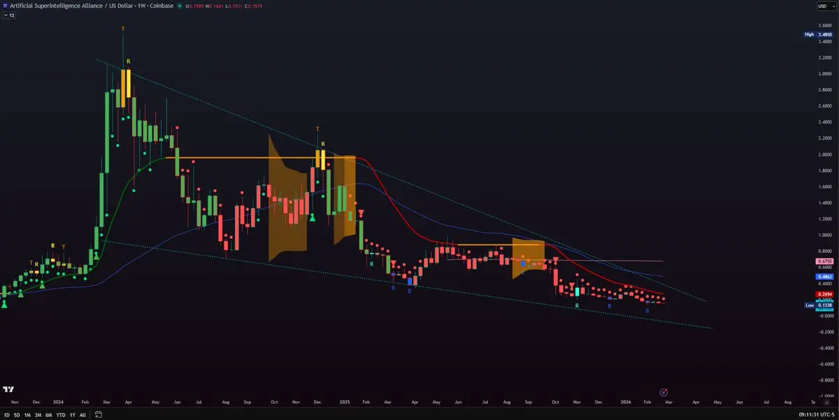This screenshot has height=420, width=839.
Task: Select the 5D time range
Action: (17, 415)
